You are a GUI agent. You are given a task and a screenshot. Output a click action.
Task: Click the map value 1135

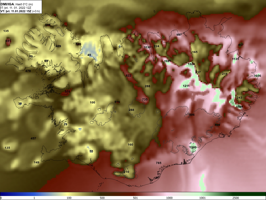click(235, 59)
